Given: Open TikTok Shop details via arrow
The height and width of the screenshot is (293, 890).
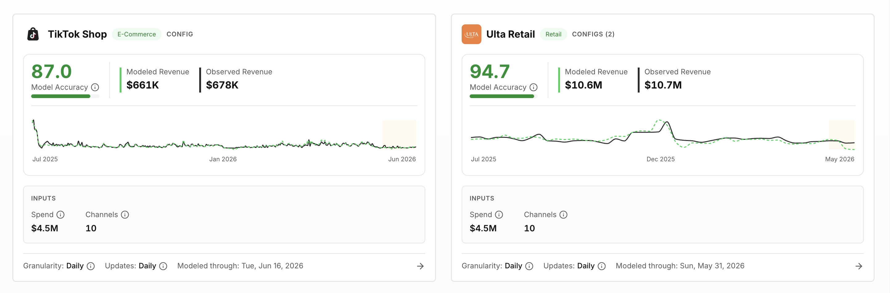Looking at the screenshot, I should [420, 266].
